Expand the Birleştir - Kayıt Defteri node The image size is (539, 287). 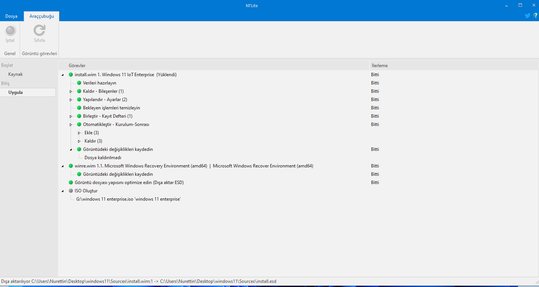tap(71, 116)
